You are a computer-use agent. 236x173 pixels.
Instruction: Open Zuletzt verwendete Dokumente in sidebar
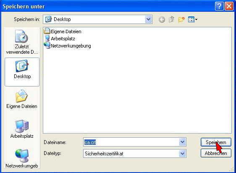pyautogui.click(x=22, y=42)
